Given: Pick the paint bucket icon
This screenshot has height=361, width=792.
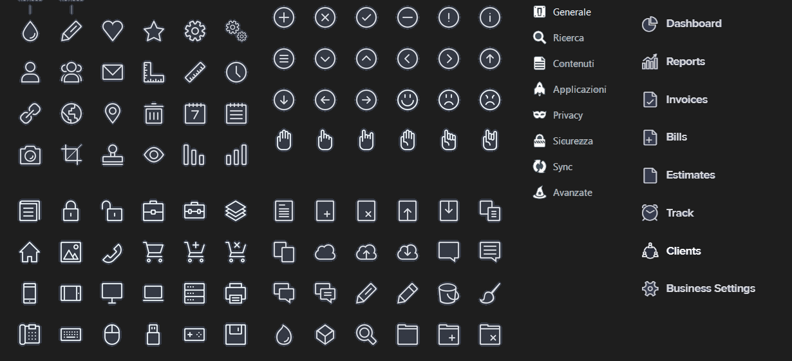Looking at the screenshot, I should pyautogui.click(x=448, y=293).
